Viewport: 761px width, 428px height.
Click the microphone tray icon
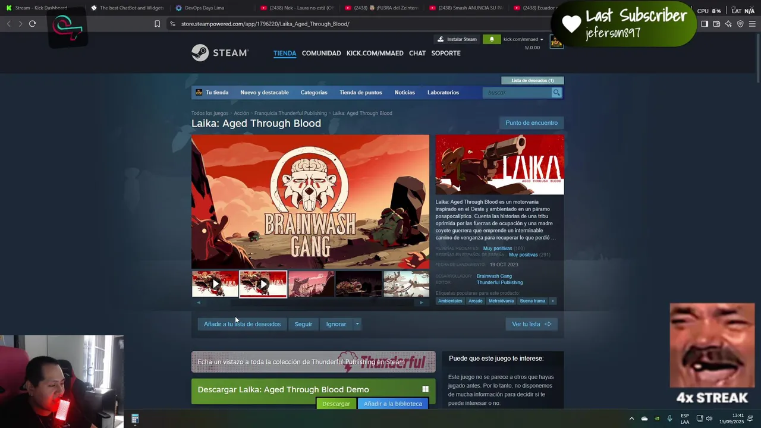[x=670, y=418]
